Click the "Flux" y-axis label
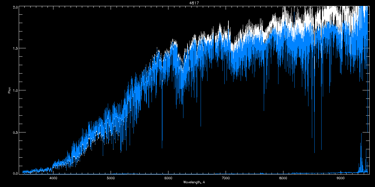This screenshot has width=375, height=187. click(9, 90)
